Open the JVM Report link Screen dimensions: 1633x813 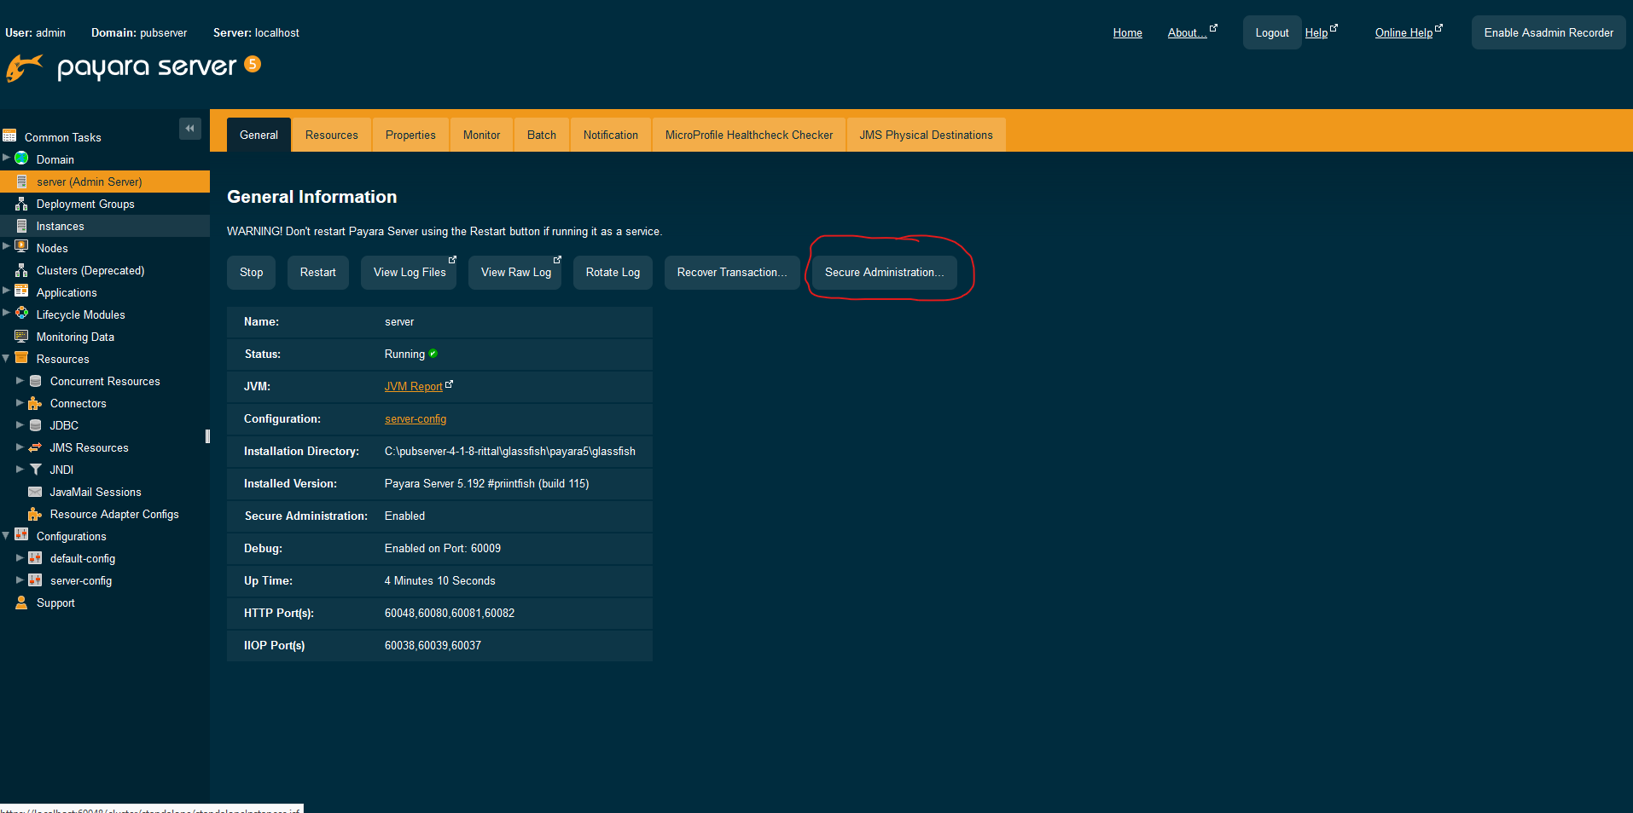(413, 386)
